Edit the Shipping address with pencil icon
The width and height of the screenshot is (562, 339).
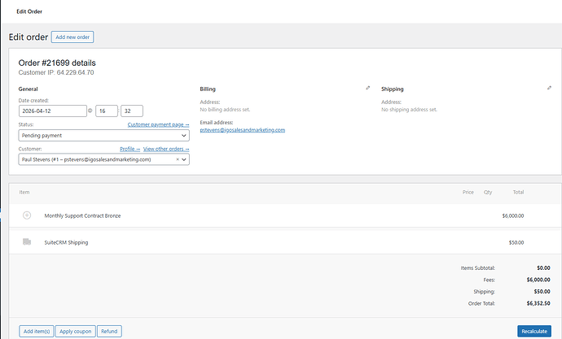[549, 88]
